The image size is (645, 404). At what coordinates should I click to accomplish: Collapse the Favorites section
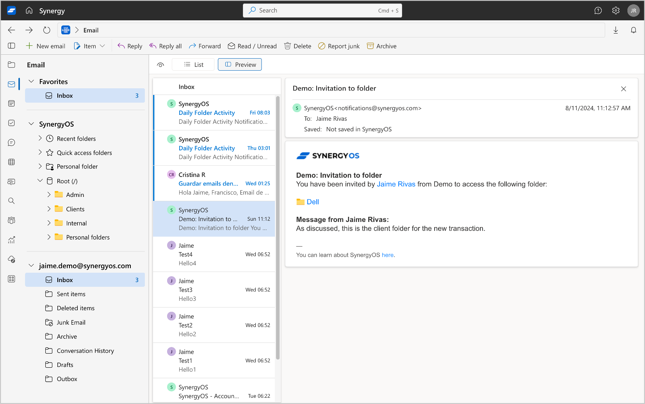(31, 81)
